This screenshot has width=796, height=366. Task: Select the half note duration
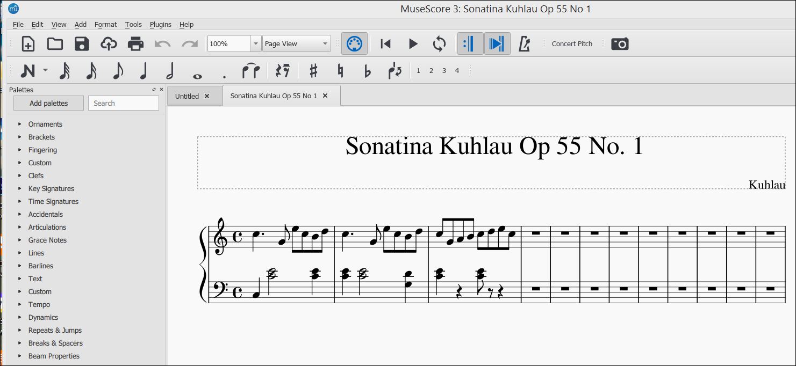170,71
